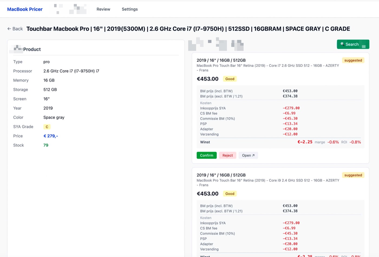Image resolution: width=379 pixels, height=257 pixels.
Task: Select the Color value Space gray
Action: [54, 117]
